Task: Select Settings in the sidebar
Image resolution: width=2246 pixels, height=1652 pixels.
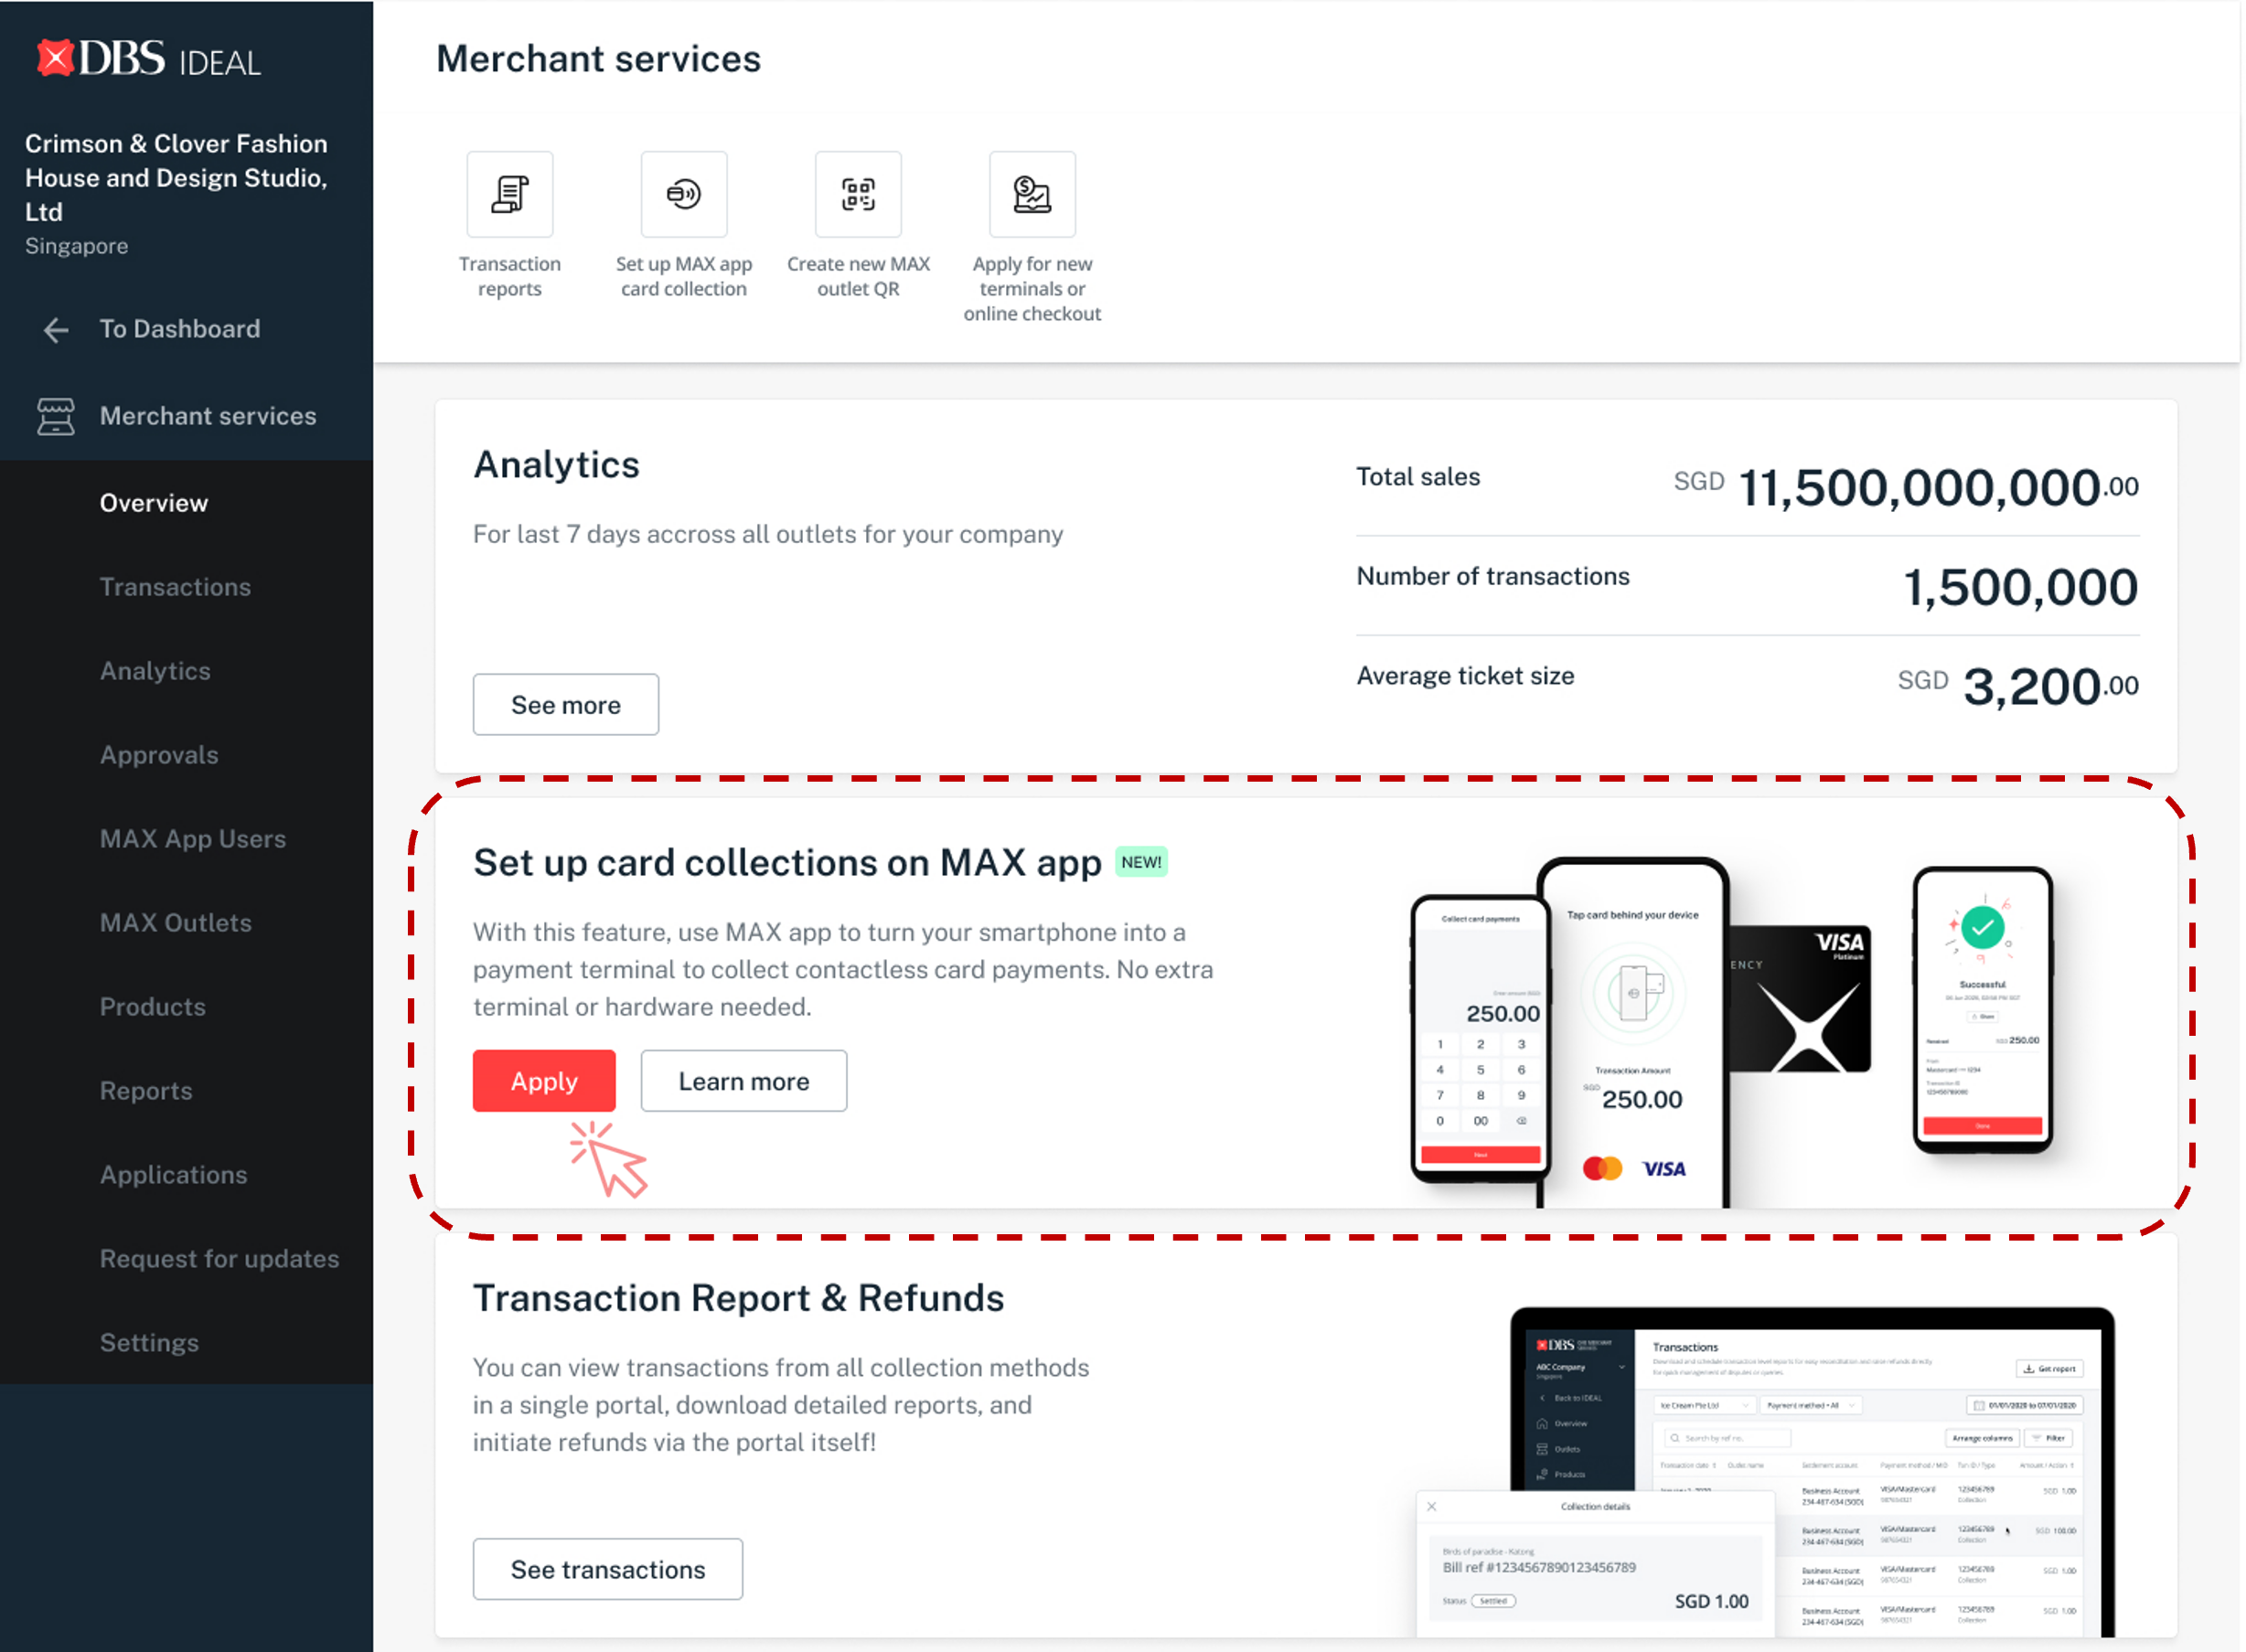Action: [x=149, y=1343]
